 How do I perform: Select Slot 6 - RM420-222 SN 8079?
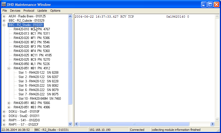coord(38,90)
